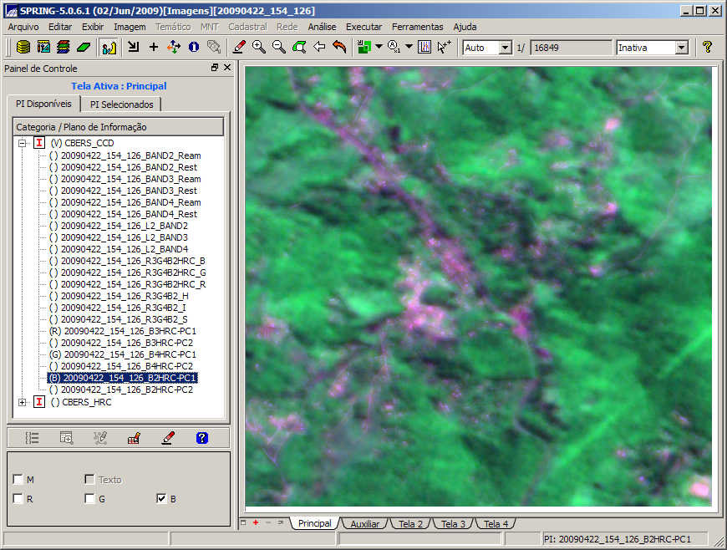Open the Imagem menu
Screen dimensions: 727x550
pos(130,27)
